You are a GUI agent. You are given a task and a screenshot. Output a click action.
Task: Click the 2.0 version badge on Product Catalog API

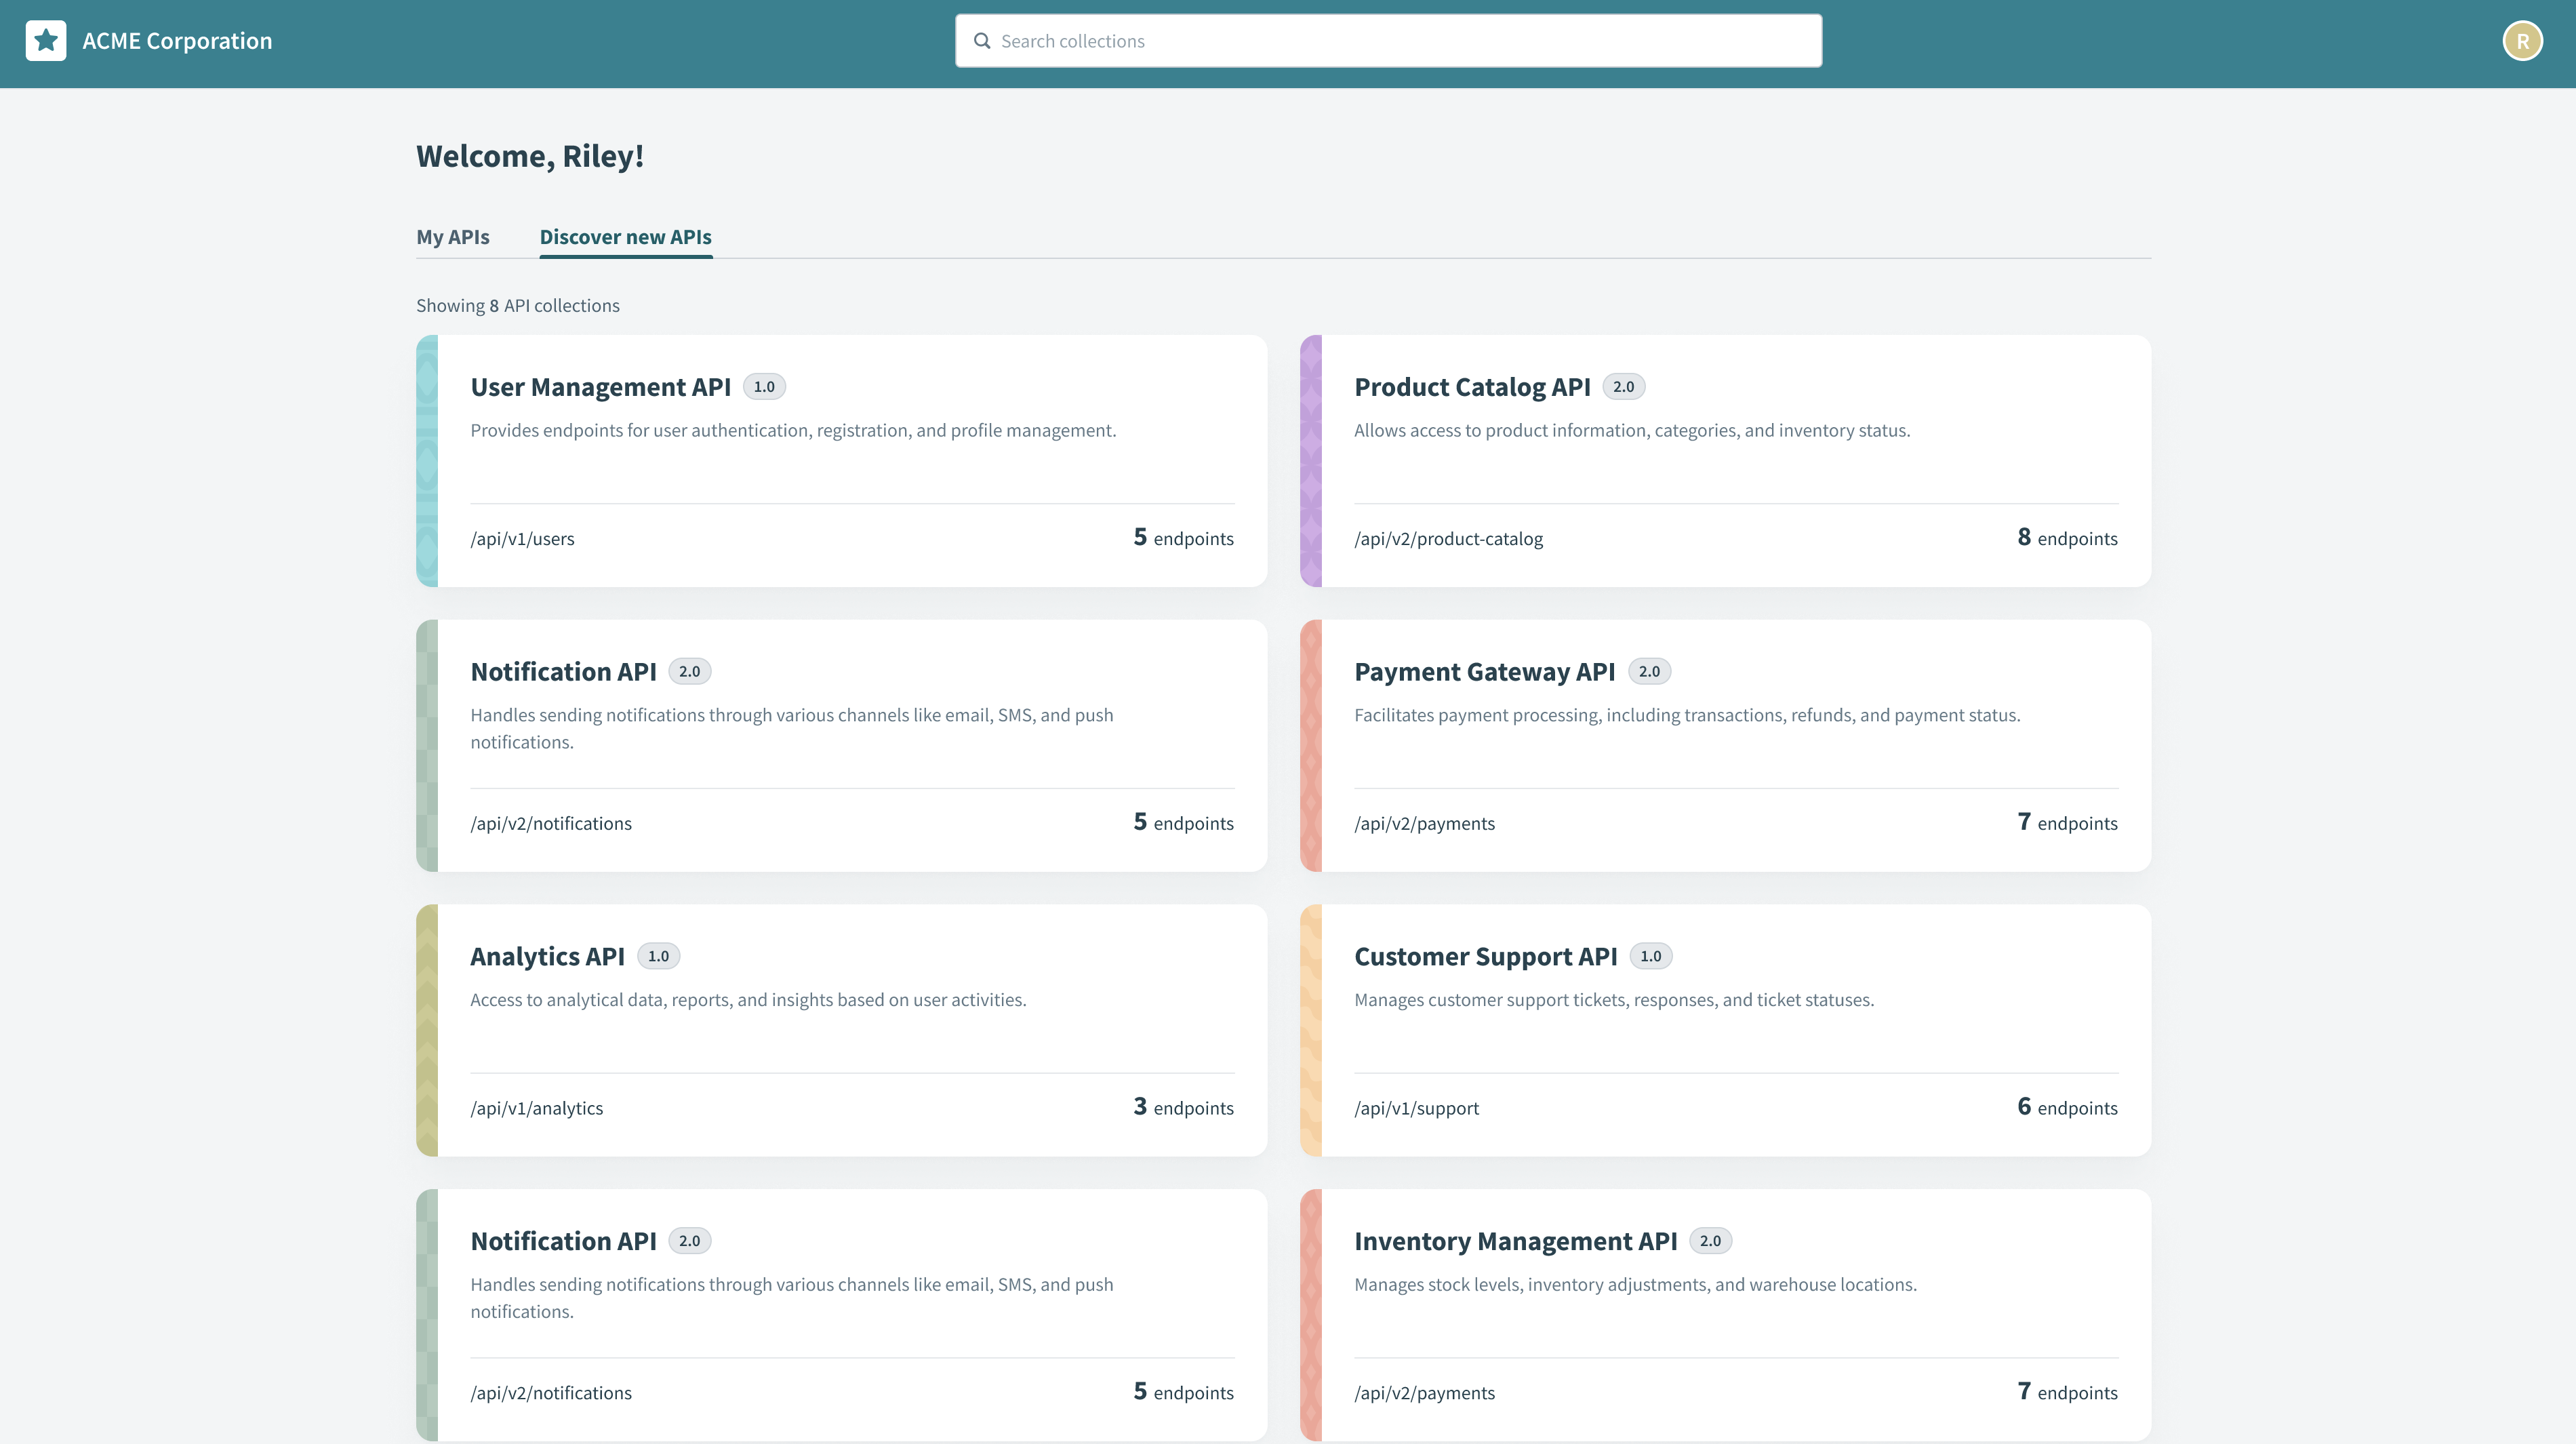coord(1624,386)
